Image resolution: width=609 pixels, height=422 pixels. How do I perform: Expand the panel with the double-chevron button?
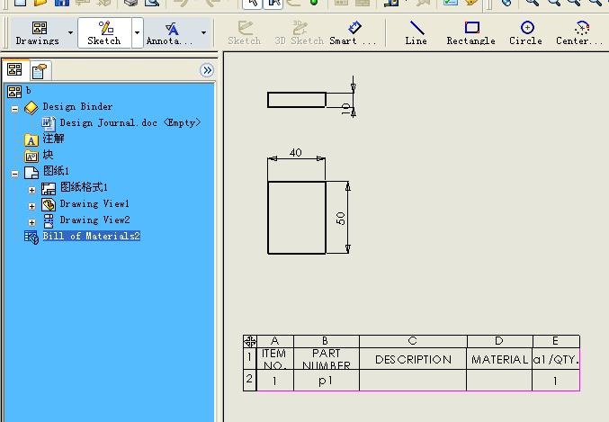click(x=207, y=70)
